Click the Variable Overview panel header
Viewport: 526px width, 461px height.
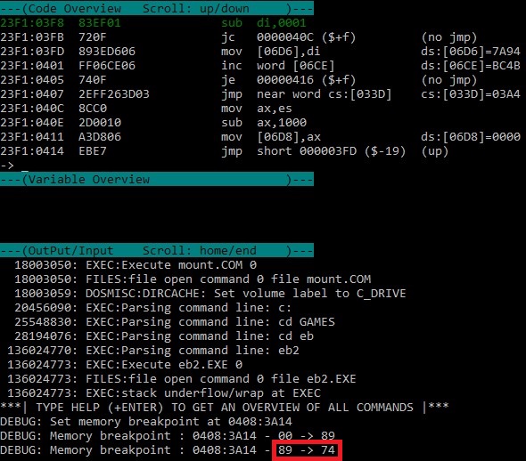tap(157, 179)
